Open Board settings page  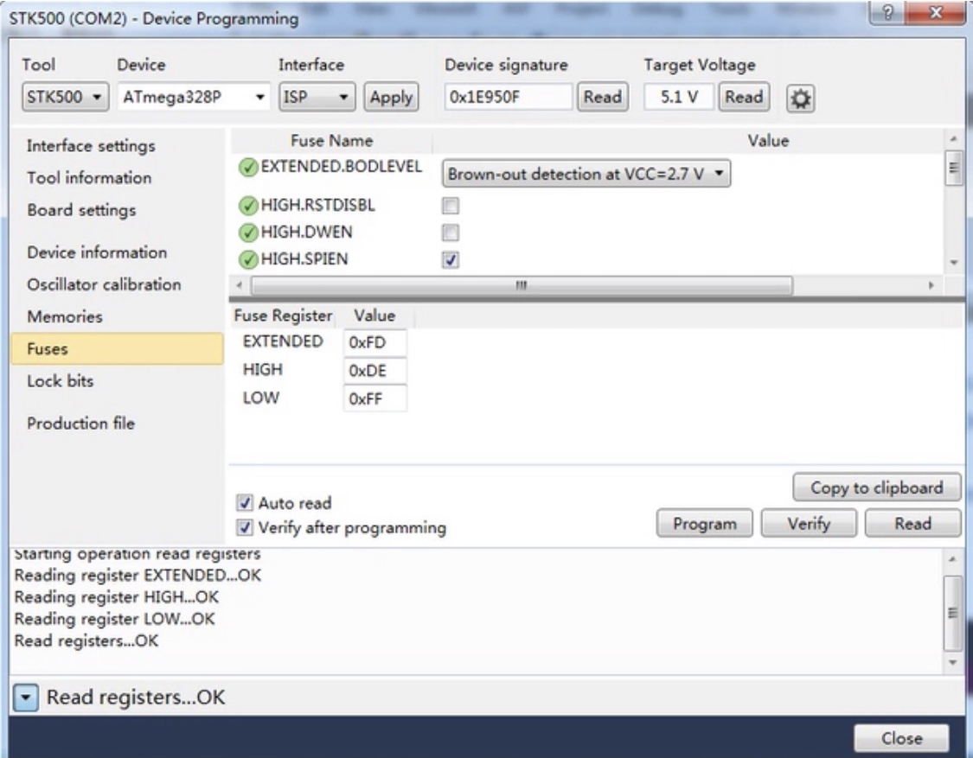click(x=81, y=210)
